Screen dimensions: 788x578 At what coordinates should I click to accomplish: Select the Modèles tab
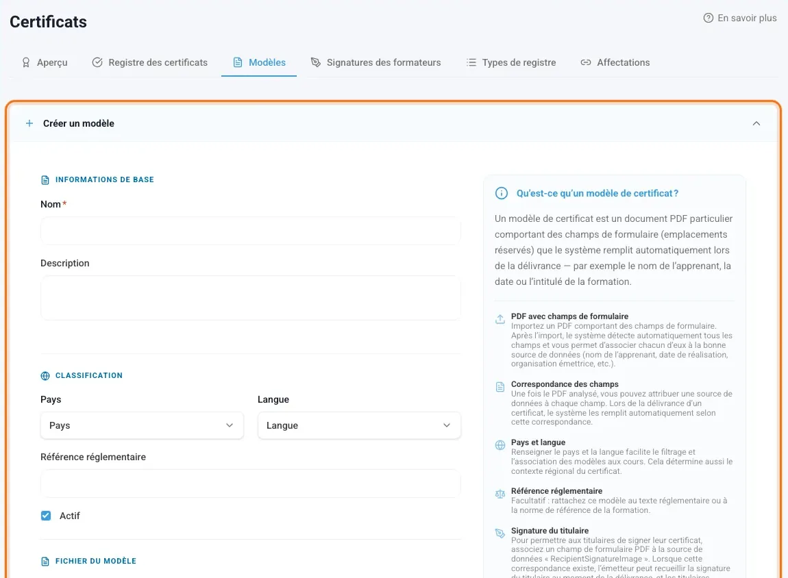(259, 62)
